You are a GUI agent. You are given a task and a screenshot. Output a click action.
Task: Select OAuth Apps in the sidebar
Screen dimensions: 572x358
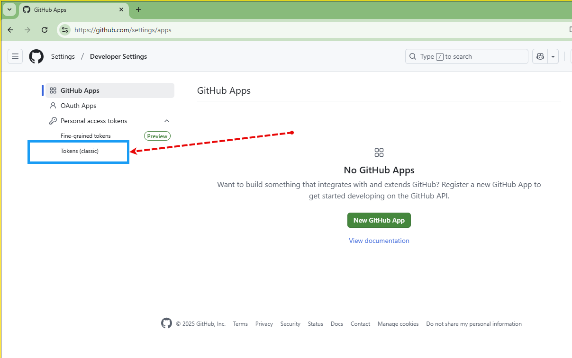[x=110, y=106]
